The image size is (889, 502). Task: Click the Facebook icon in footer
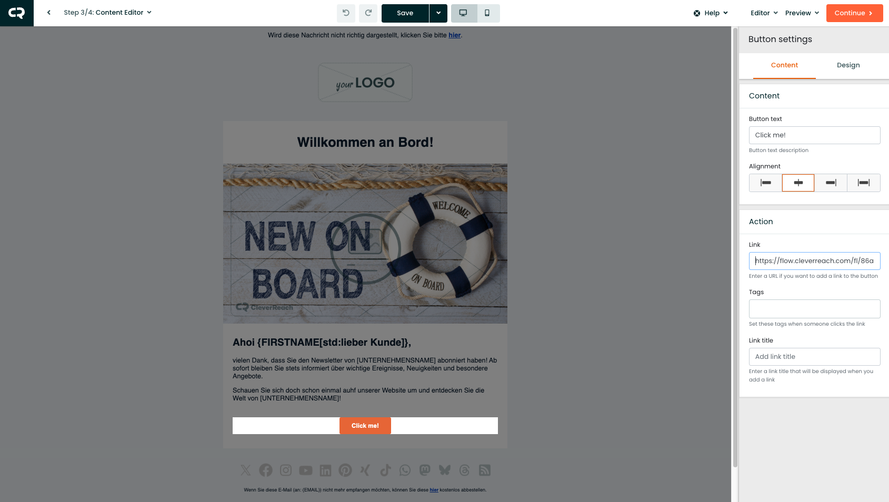(x=266, y=470)
